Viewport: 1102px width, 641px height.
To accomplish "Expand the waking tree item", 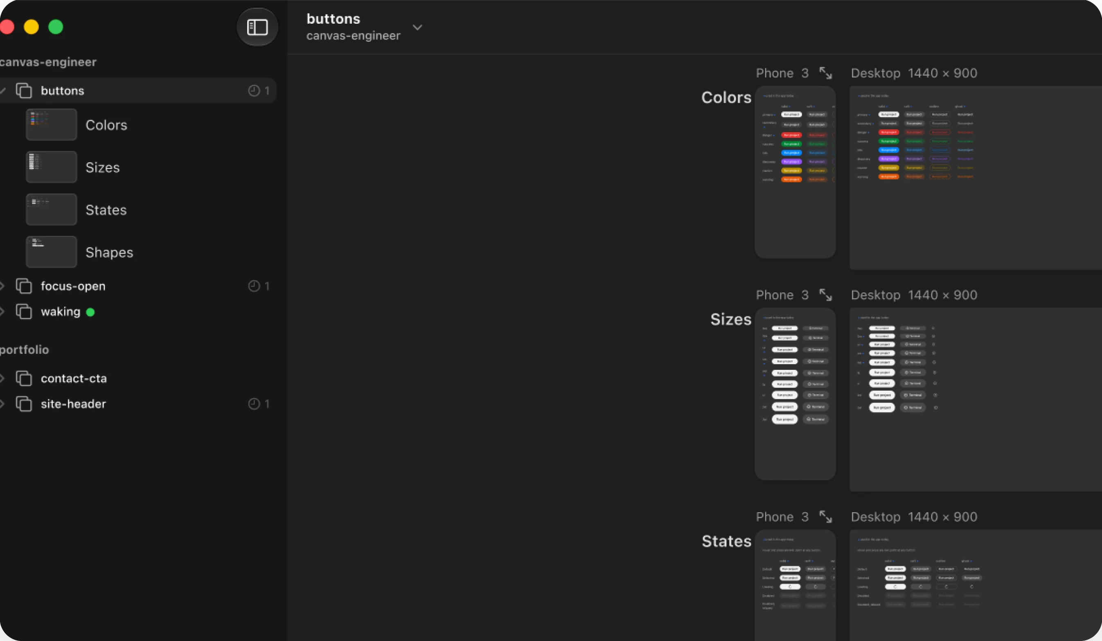I will coord(2,312).
